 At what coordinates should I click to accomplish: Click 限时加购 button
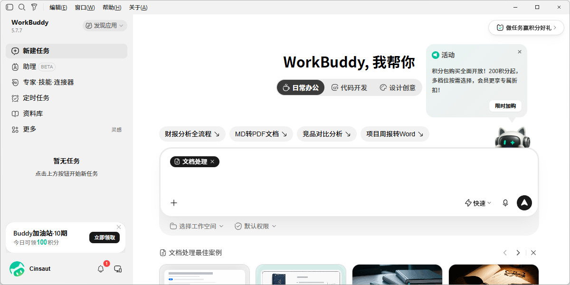tap(505, 106)
